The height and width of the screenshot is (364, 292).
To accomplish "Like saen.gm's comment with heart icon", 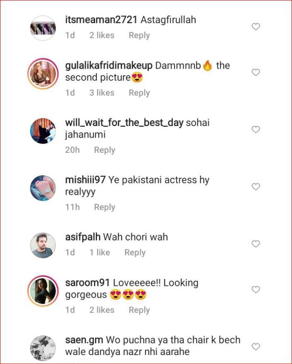I will [255, 347].
